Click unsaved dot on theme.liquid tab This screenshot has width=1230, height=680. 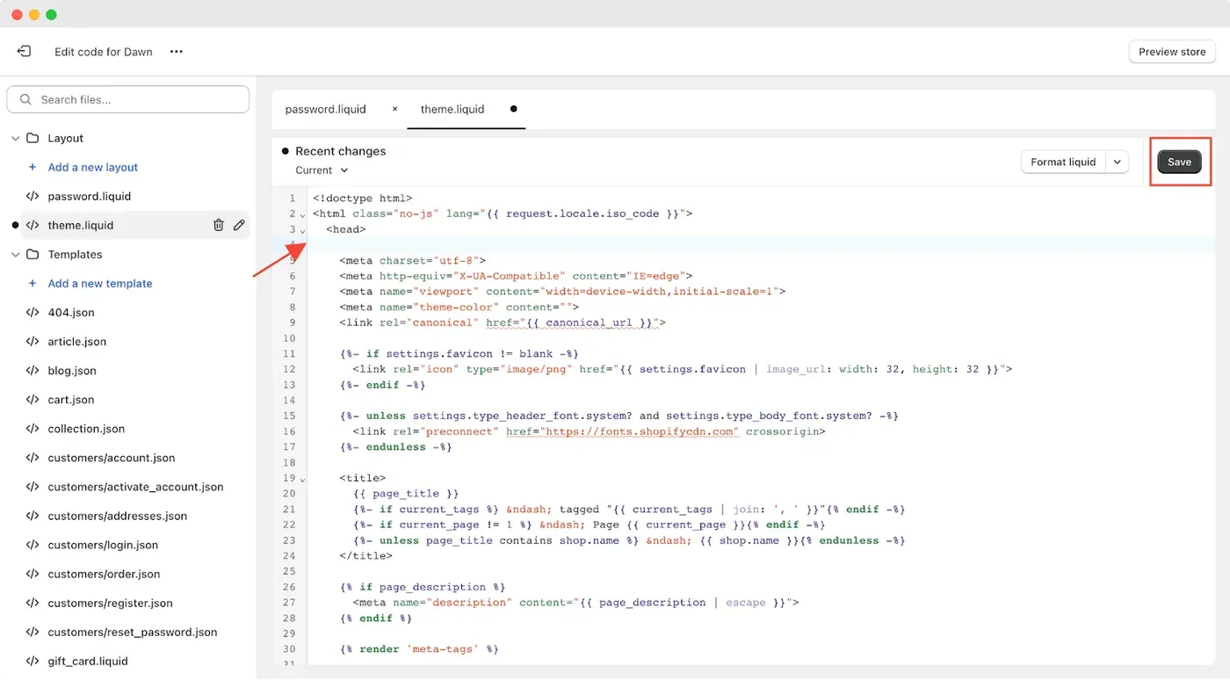[514, 109]
